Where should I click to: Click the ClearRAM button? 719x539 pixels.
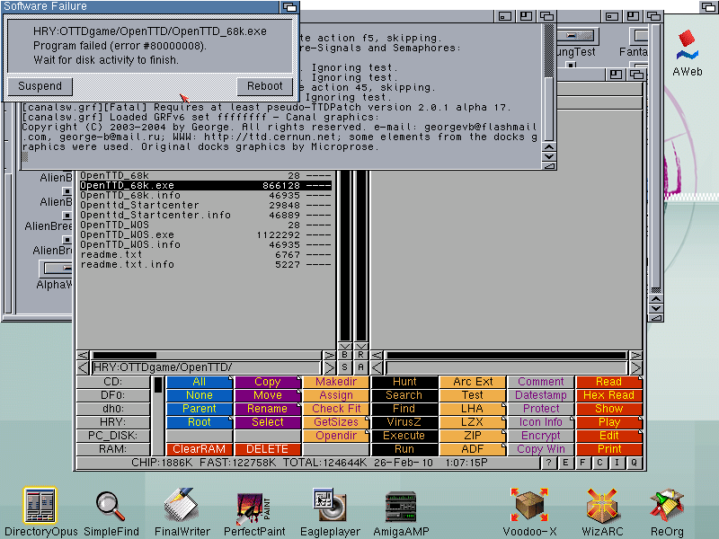click(200, 449)
